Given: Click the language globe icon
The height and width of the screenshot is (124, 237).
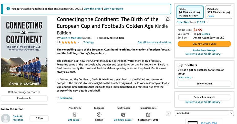Looking at the screenshot, I should click(x=99, y=115).
